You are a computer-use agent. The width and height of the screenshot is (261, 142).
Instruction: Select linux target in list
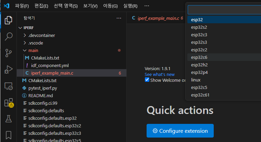(224, 80)
